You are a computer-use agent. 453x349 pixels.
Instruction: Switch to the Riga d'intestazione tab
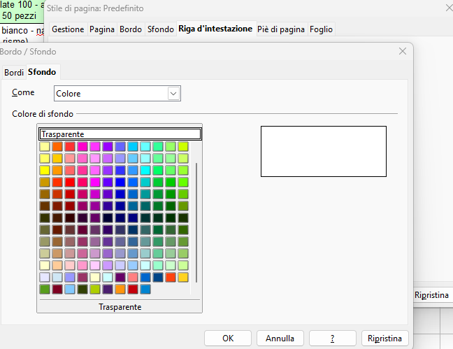pyautogui.click(x=215, y=29)
